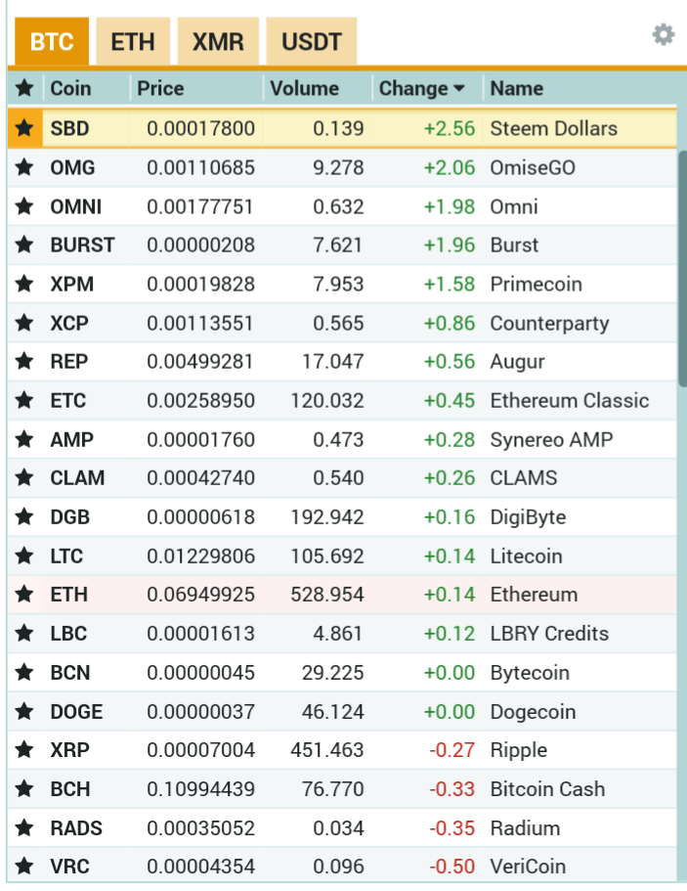
Task: Click the Ethereum Classic name cell
Action: pos(570,401)
